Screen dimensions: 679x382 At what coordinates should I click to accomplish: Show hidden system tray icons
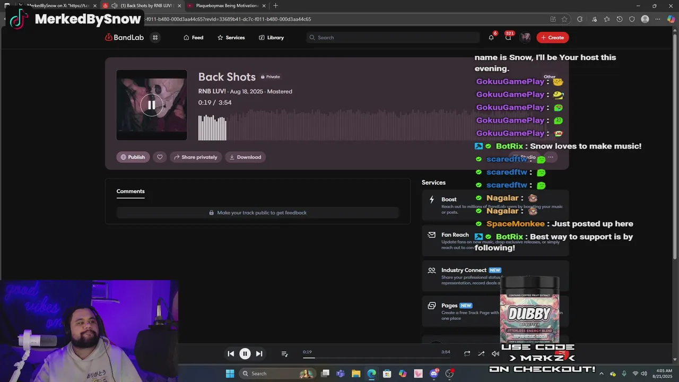(602, 374)
